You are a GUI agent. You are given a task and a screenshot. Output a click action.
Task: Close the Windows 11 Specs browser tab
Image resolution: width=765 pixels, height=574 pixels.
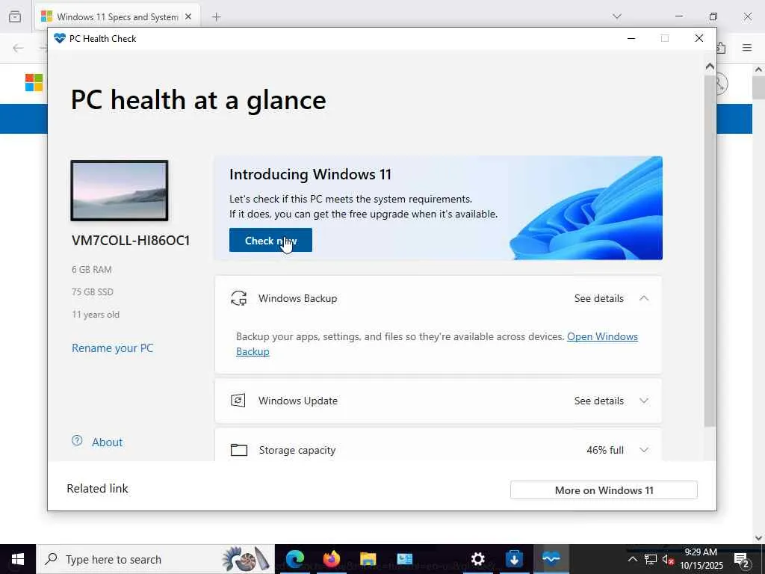tap(188, 16)
